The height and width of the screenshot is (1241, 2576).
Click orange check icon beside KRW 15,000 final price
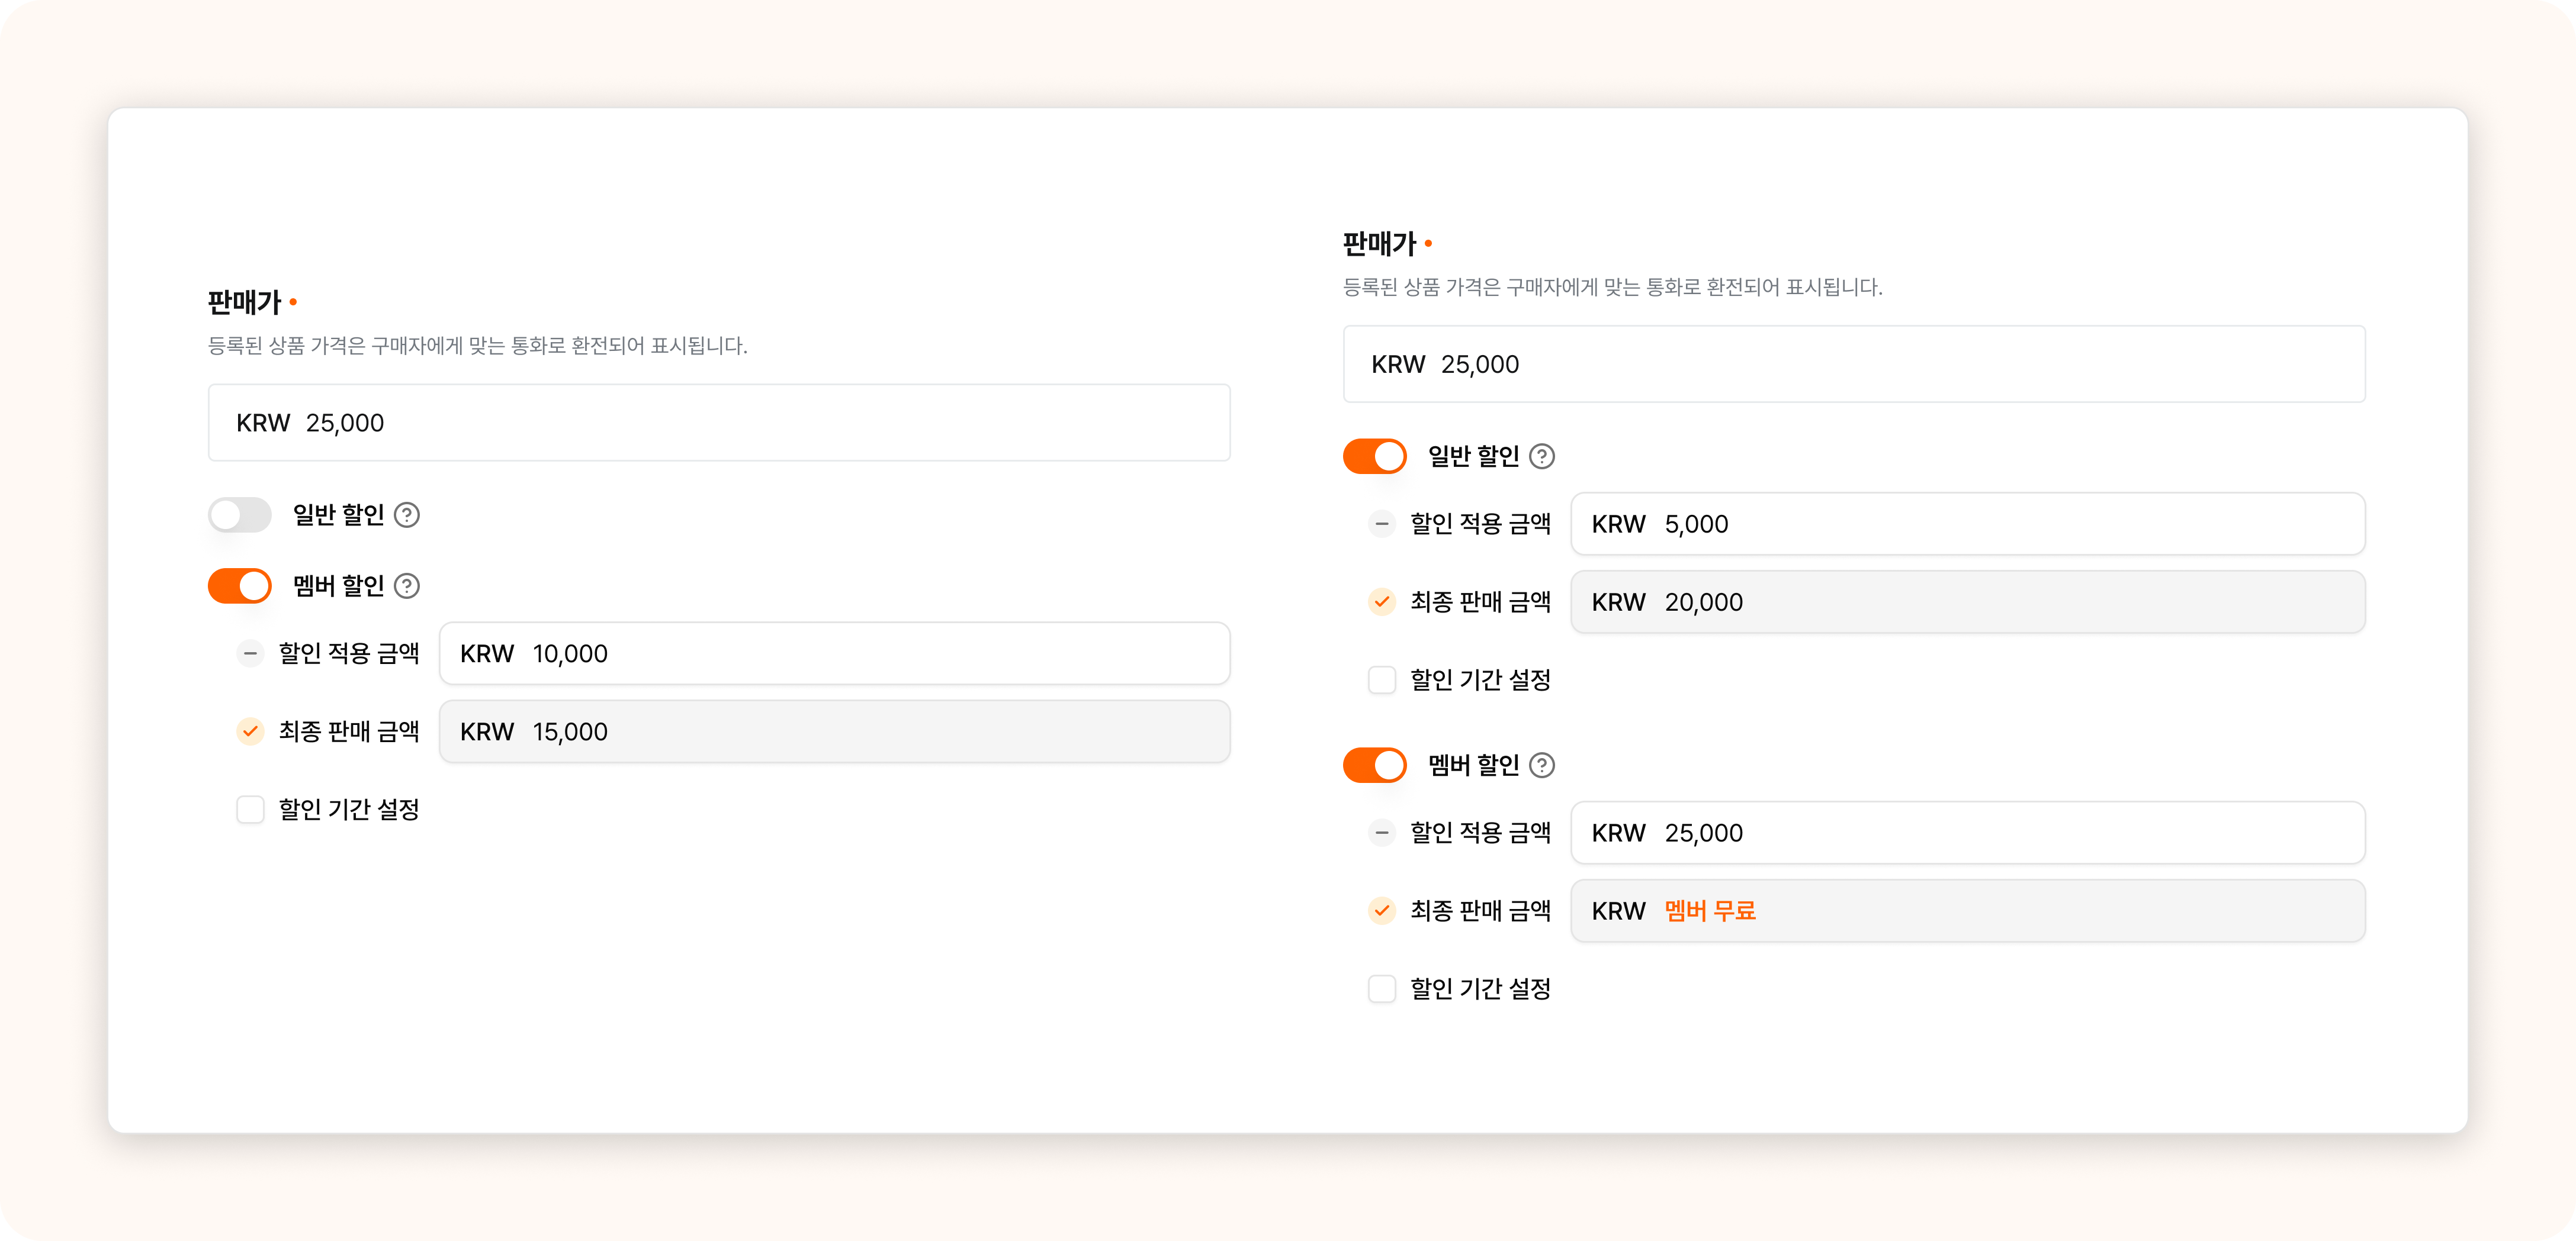click(x=250, y=731)
